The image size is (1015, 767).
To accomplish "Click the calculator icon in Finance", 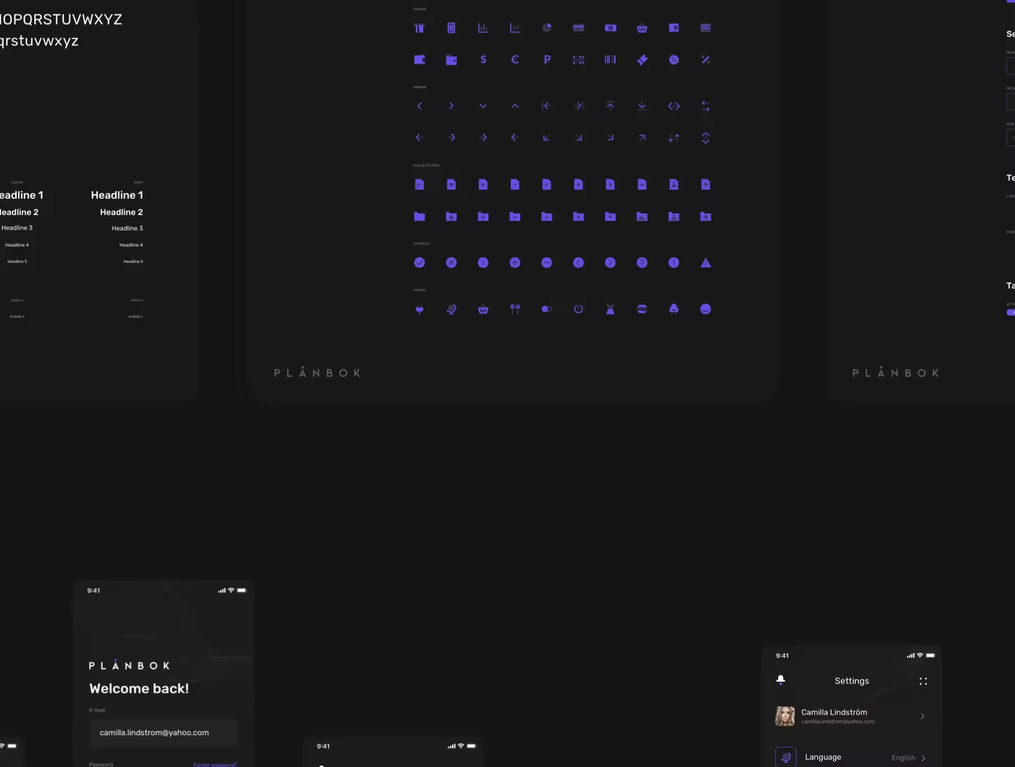I will 451,28.
